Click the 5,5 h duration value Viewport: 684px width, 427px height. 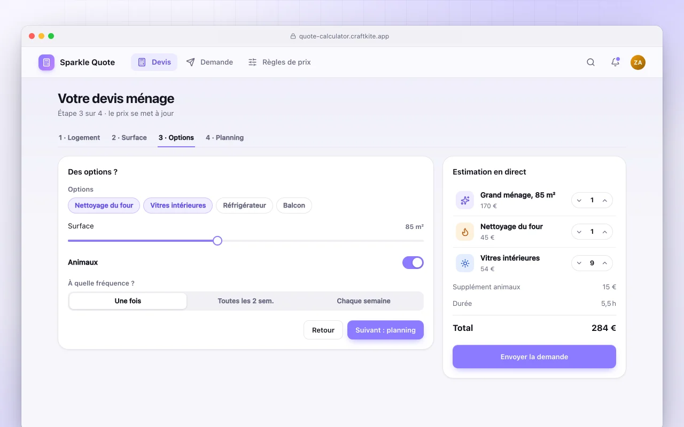click(x=609, y=303)
